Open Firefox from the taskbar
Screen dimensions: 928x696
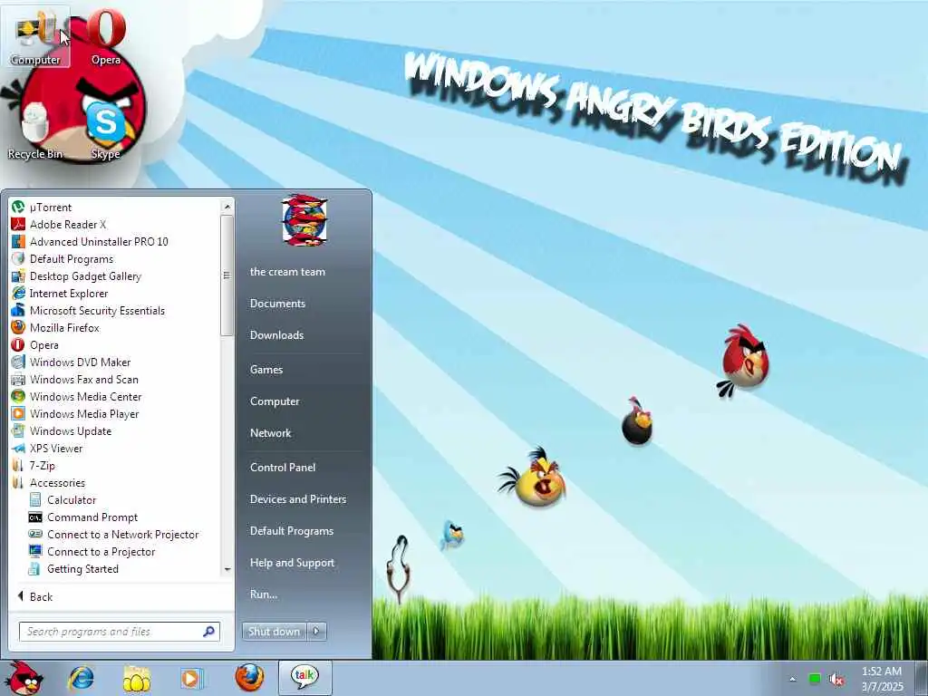click(x=249, y=678)
